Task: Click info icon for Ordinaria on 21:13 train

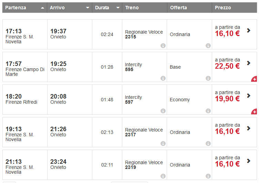Action: (208, 176)
